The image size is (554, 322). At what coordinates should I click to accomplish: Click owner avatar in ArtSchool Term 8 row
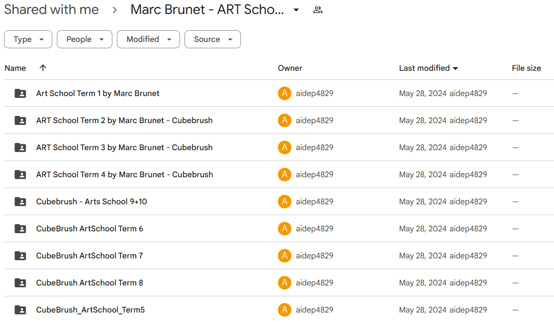[x=285, y=283]
